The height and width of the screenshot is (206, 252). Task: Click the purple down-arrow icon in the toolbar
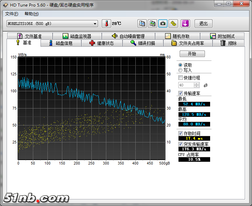(x=186, y=24)
